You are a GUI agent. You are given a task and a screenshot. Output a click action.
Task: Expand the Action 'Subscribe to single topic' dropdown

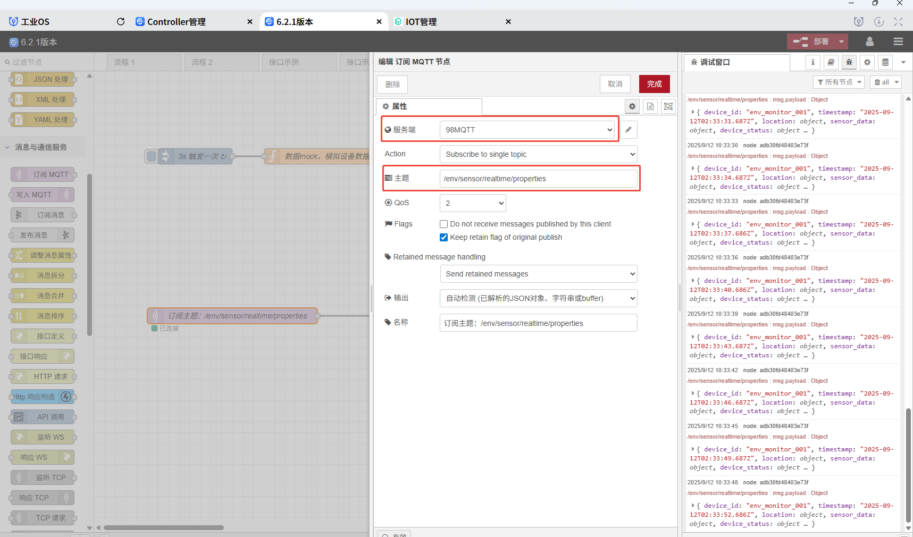pos(538,154)
